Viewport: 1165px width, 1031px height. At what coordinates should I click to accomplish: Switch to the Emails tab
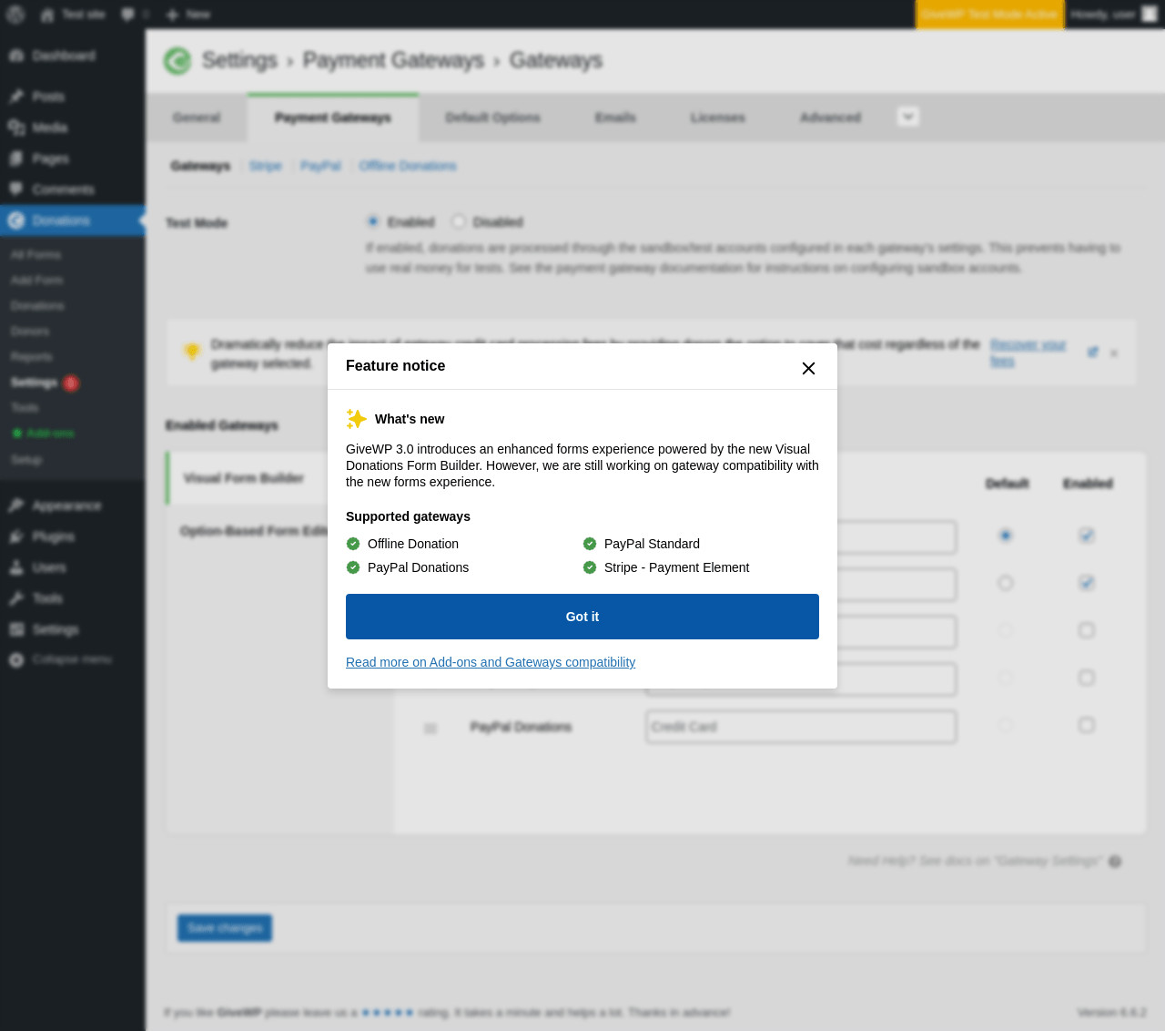point(615,117)
